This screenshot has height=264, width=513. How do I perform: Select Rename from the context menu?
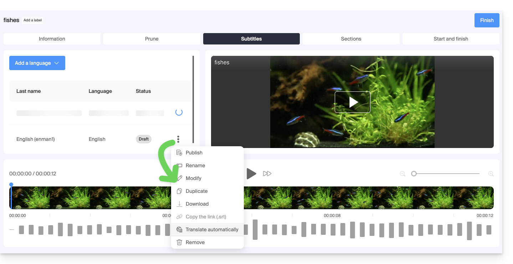(195, 165)
